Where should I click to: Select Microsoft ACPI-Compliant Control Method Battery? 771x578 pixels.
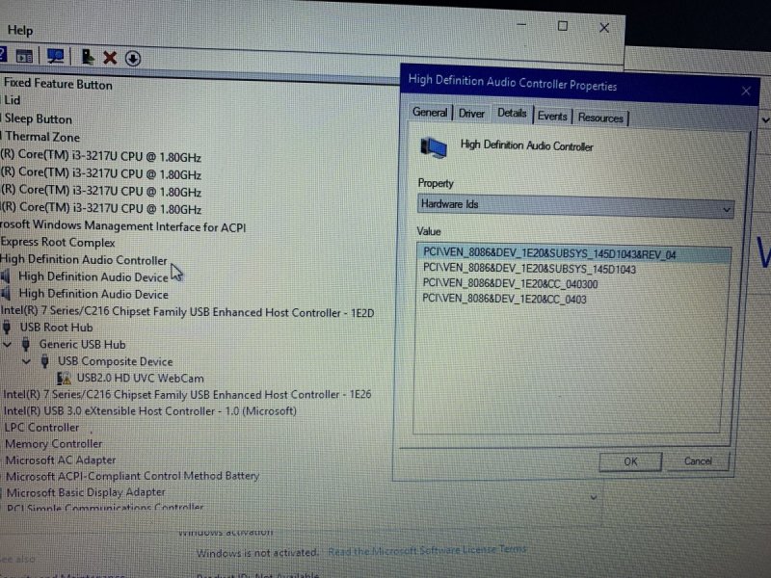(x=132, y=476)
